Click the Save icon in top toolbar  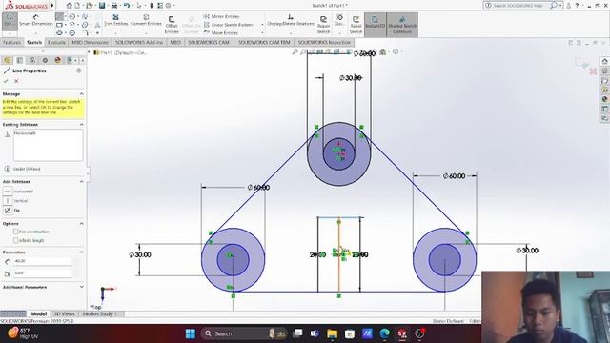tap(102, 6)
